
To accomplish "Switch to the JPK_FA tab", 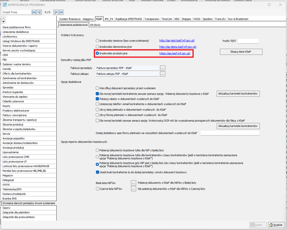I will tap(109, 19).
